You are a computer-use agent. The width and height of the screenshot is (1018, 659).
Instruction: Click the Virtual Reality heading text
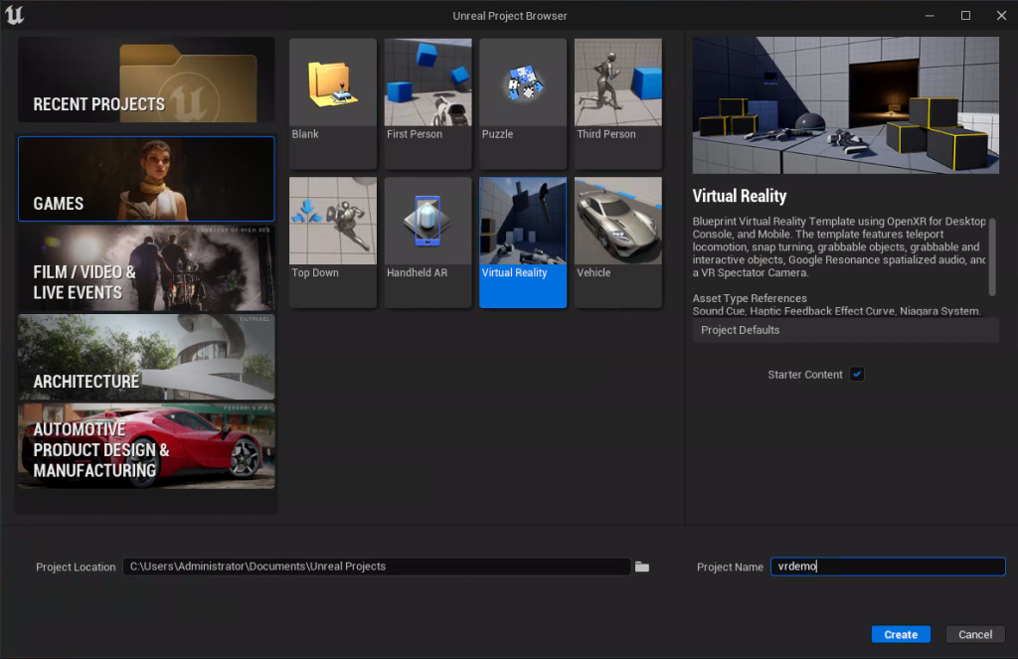coord(740,196)
